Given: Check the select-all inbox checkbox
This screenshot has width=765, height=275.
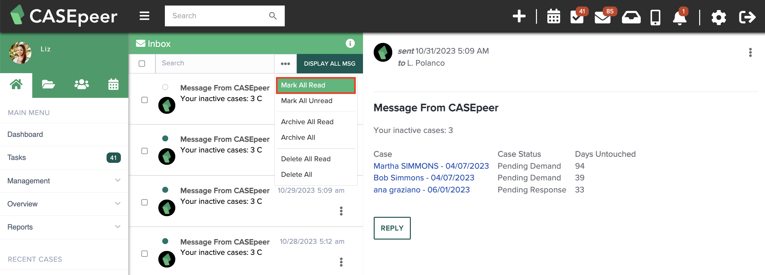Looking at the screenshot, I should 142,64.
